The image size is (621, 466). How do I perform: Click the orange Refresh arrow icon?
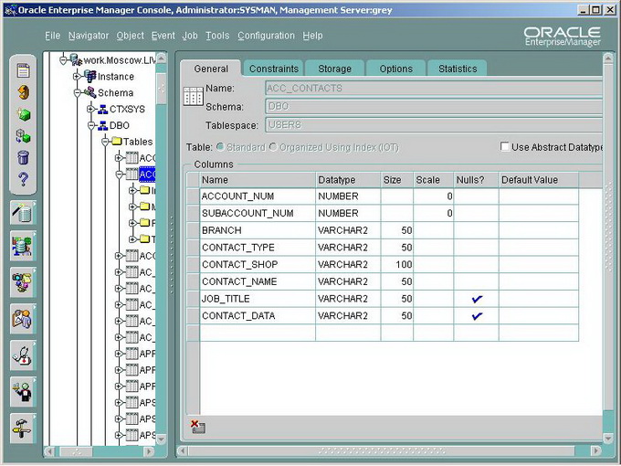pyautogui.click(x=24, y=92)
